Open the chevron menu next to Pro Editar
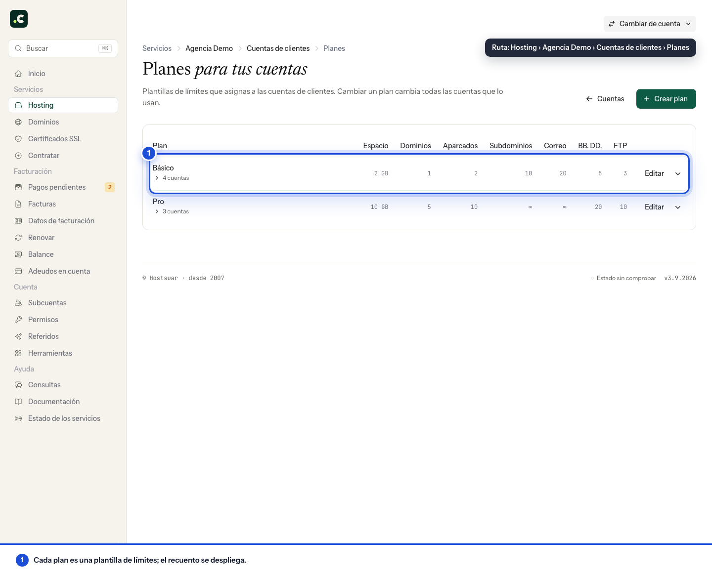Screen dimensions: 712x575 click(678, 207)
